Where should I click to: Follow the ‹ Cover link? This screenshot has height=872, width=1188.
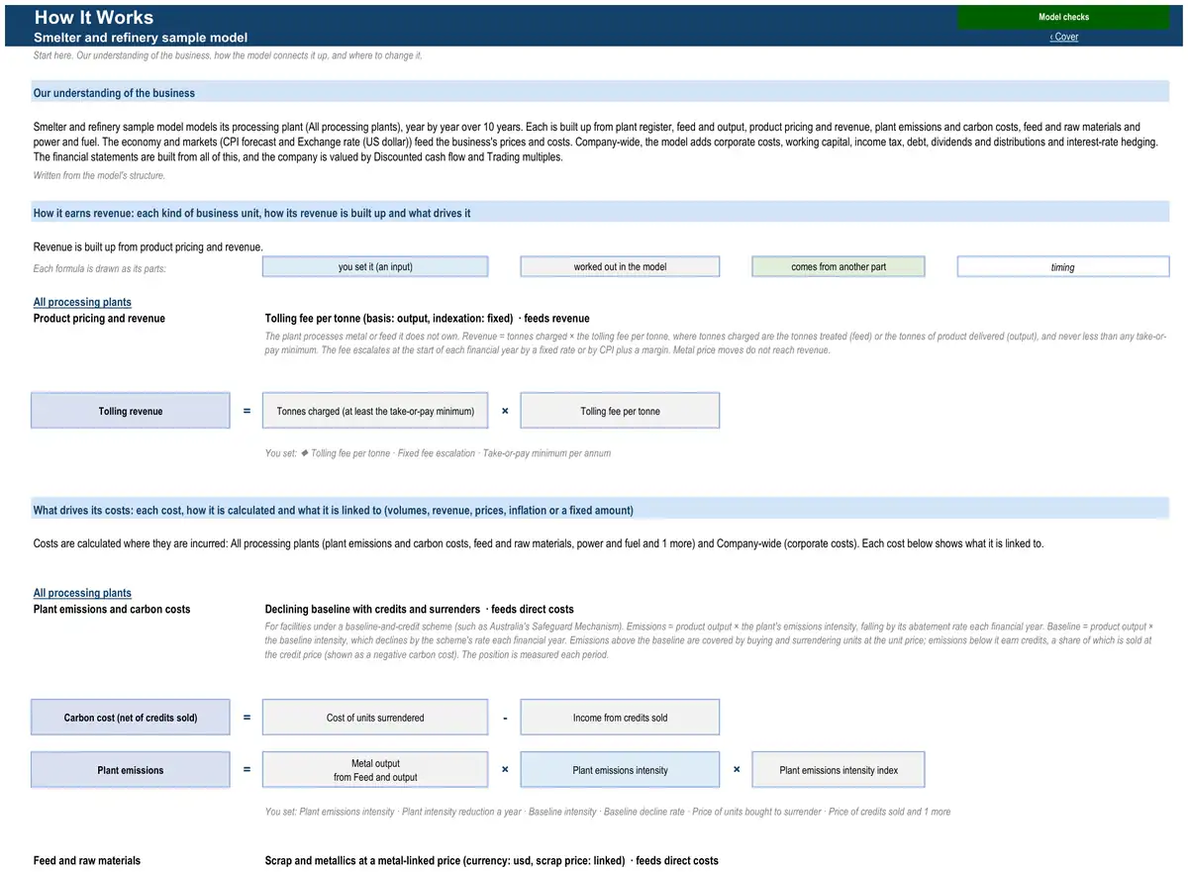[1064, 38]
